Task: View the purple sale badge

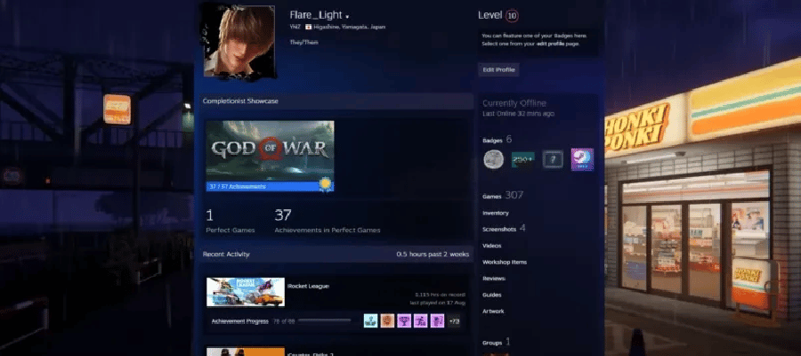Action: pos(582,159)
